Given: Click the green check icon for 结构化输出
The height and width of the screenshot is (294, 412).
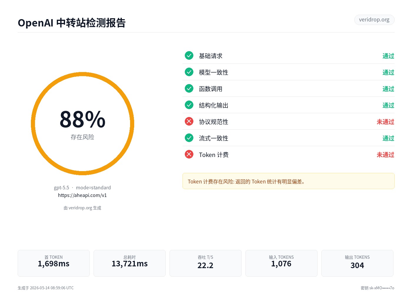Looking at the screenshot, I should click(x=189, y=105).
